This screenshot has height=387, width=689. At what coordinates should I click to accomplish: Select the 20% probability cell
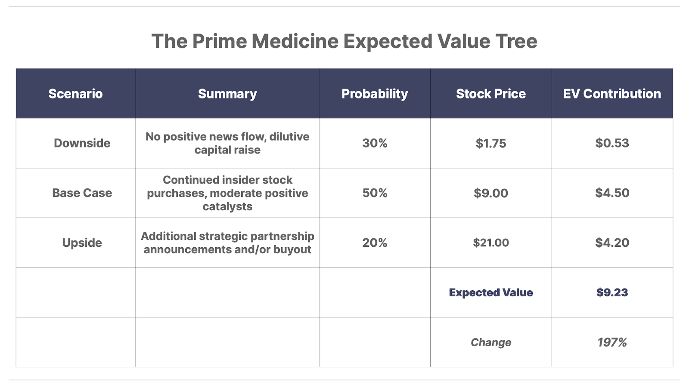coord(375,243)
